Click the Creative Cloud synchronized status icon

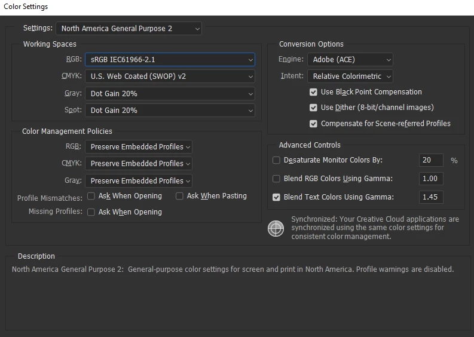[276, 228]
